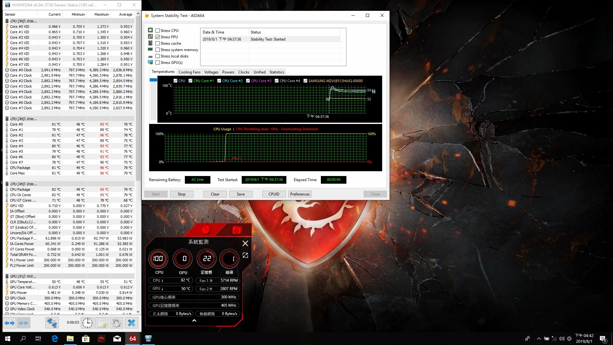Switch to Unified tab
This screenshot has height=345, width=613.
coord(260,72)
